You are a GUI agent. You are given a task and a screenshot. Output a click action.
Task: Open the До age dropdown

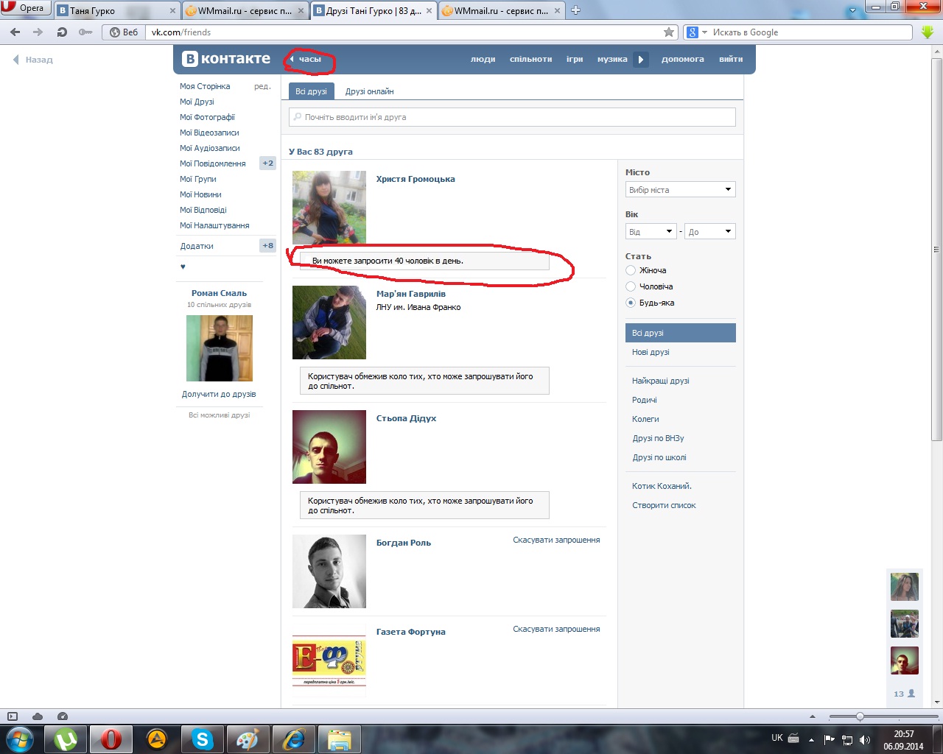pyautogui.click(x=710, y=232)
